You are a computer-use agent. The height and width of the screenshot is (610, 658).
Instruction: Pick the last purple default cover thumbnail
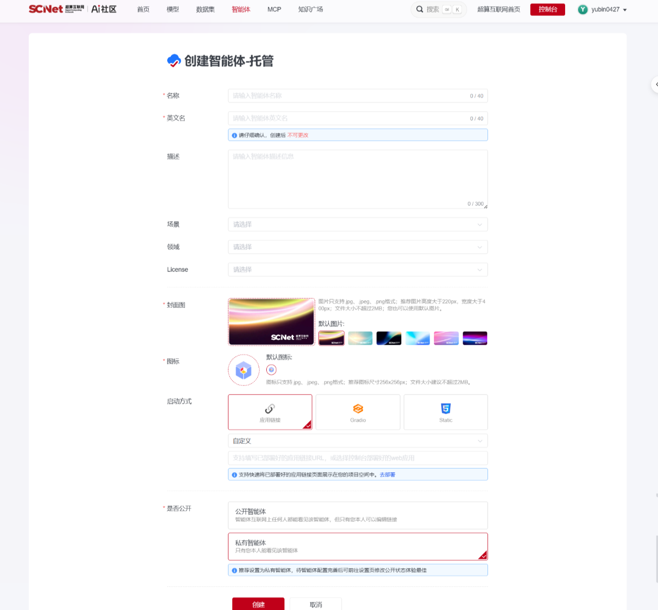coord(475,338)
